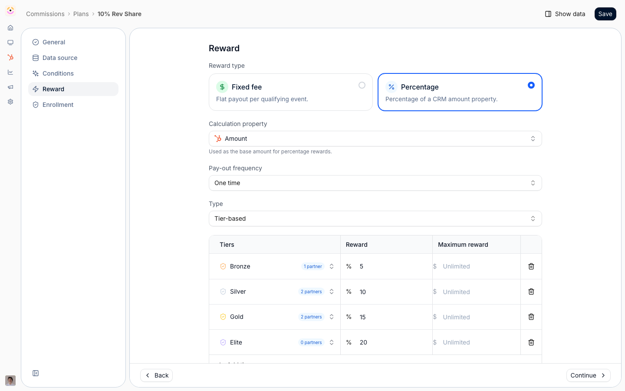Delete the Gold tier row
The image size is (625, 391).
tap(531, 317)
